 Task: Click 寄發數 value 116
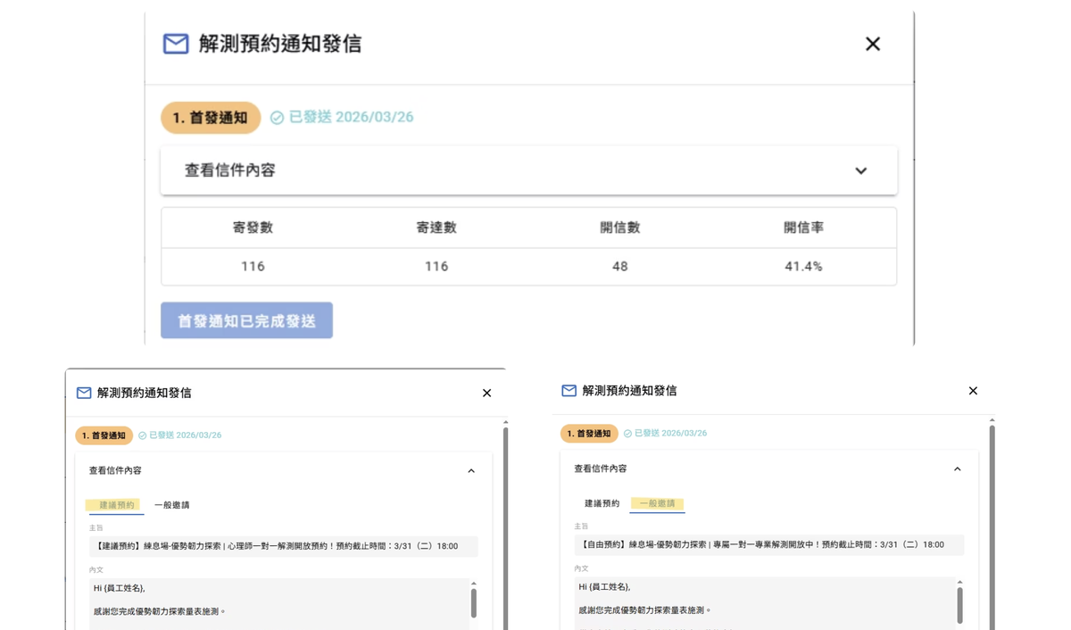pyautogui.click(x=253, y=266)
